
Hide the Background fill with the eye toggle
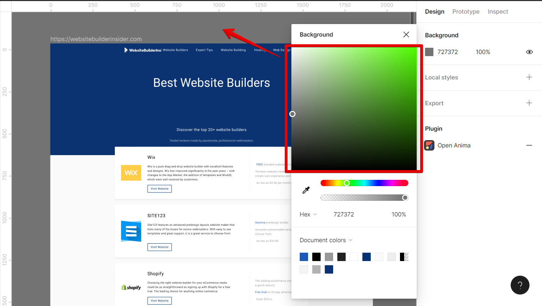pyautogui.click(x=529, y=52)
